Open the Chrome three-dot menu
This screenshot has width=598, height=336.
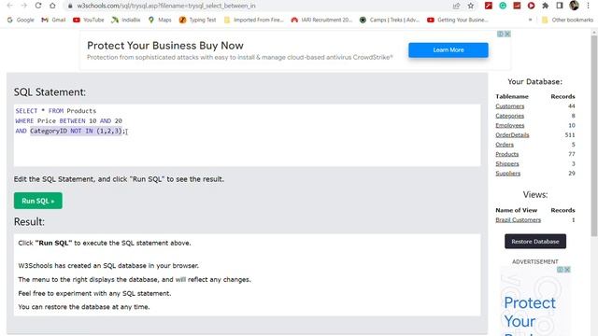588,6
